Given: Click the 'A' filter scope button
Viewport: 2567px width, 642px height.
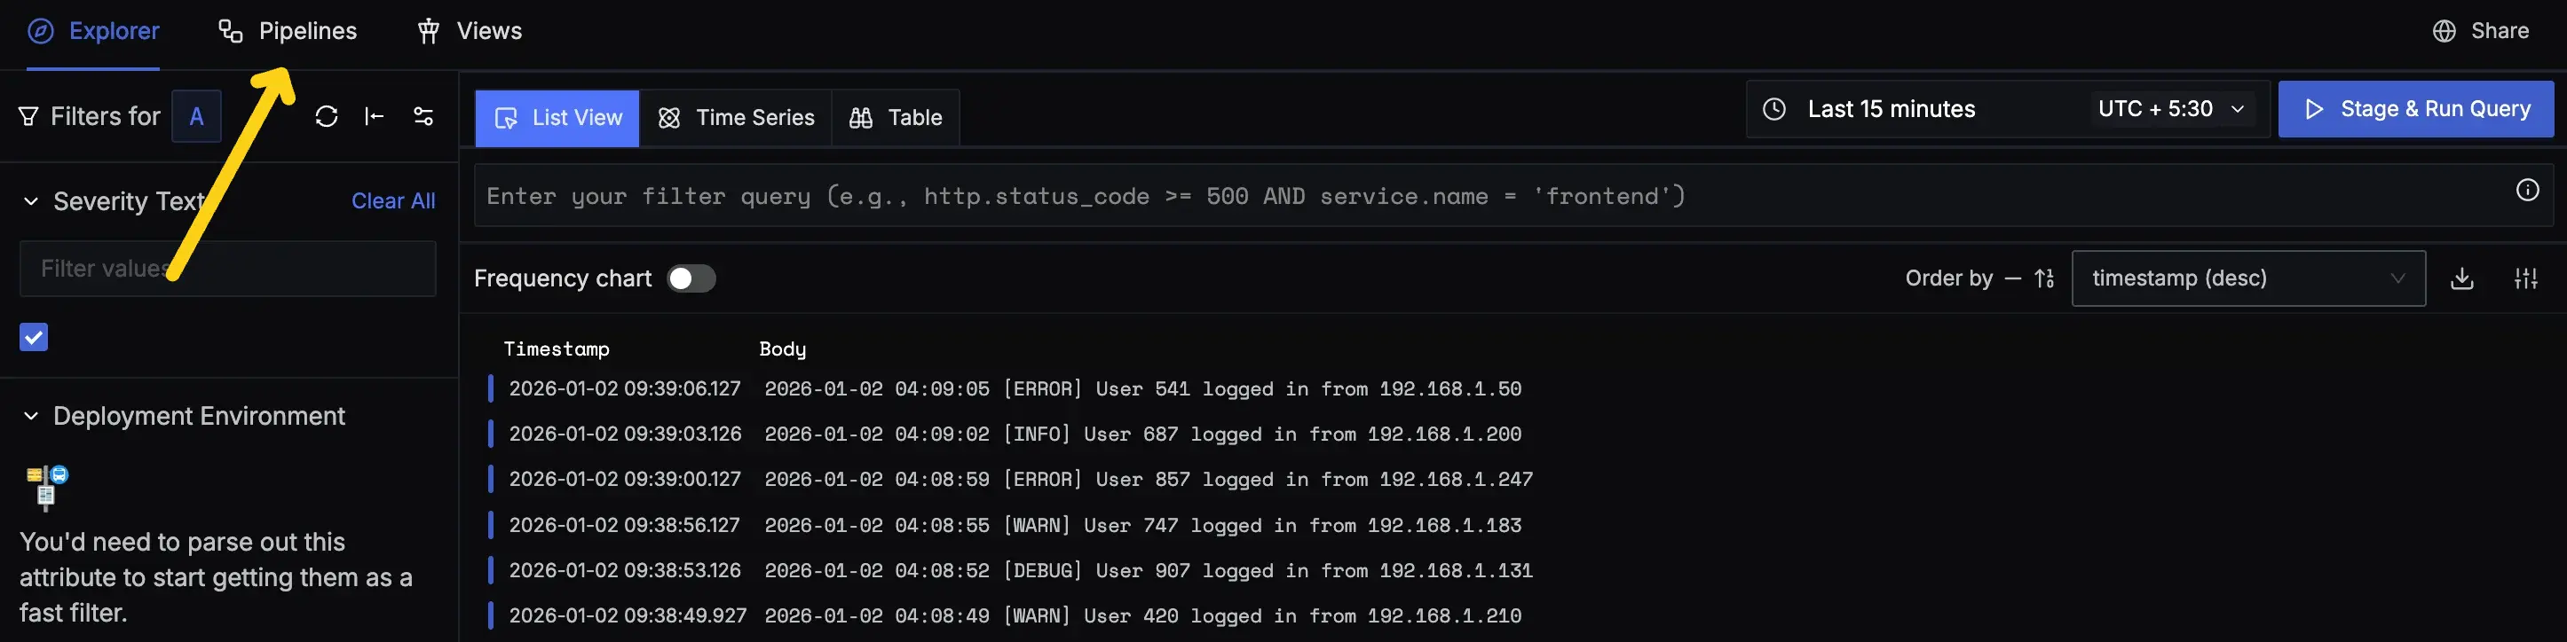Looking at the screenshot, I should (x=196, y=116).
